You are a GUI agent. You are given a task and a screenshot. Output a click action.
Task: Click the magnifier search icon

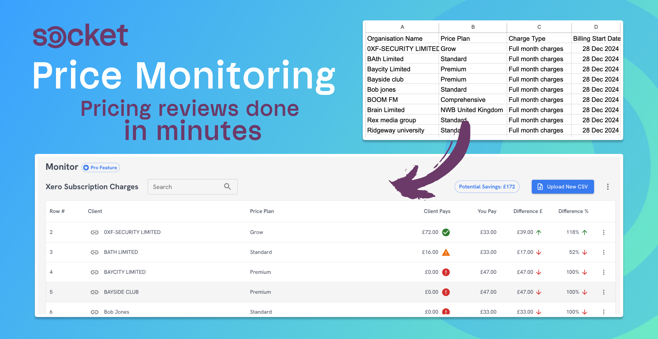click(x=227, y=187)
